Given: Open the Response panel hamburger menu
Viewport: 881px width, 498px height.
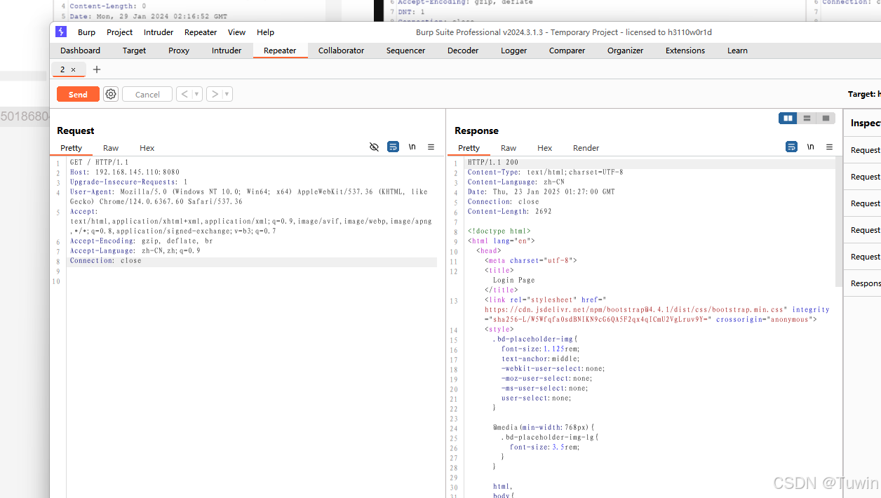Looking at the screenshot, I should coord(829,147).
